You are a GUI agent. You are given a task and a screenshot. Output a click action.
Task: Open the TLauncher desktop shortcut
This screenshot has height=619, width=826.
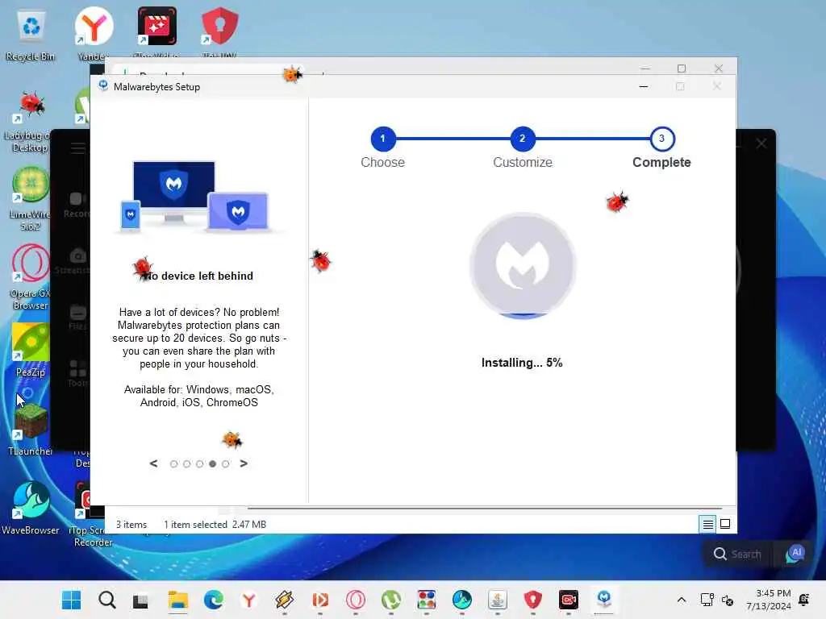(30, 429)
